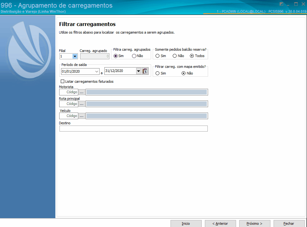Viewport: 307px width, 227px height.
Task: Click the Carreg. agrupado number field
Action: pyautogui.click(x=95, y=56)
